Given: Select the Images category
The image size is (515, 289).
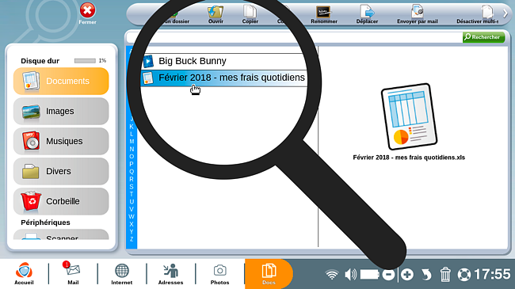Looking at the screenshot, I should click(x=61, y=112).
